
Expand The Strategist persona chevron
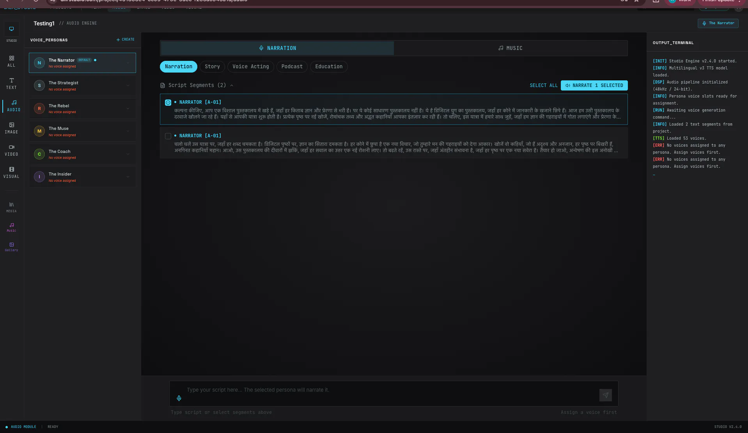128,85
